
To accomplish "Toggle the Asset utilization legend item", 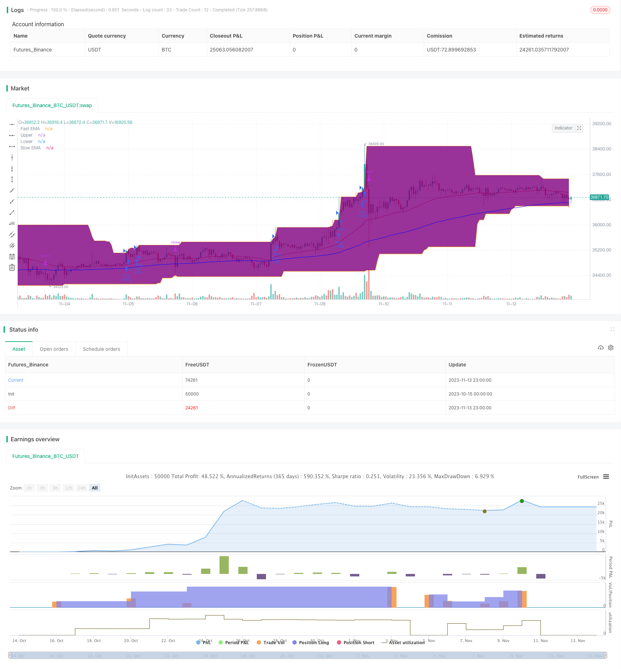I will tap(403, 642).
